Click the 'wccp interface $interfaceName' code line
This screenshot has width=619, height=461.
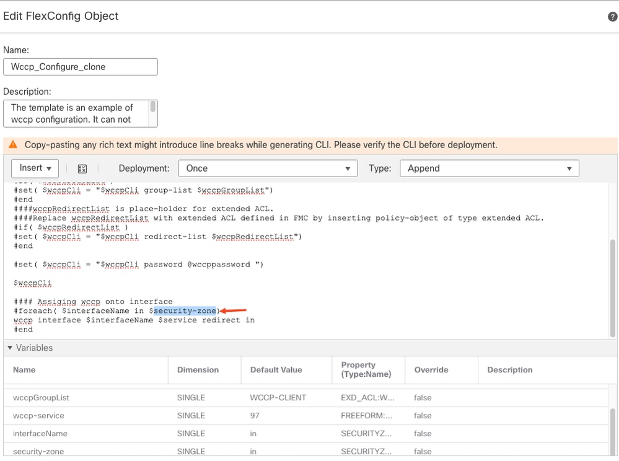(134, 320)
